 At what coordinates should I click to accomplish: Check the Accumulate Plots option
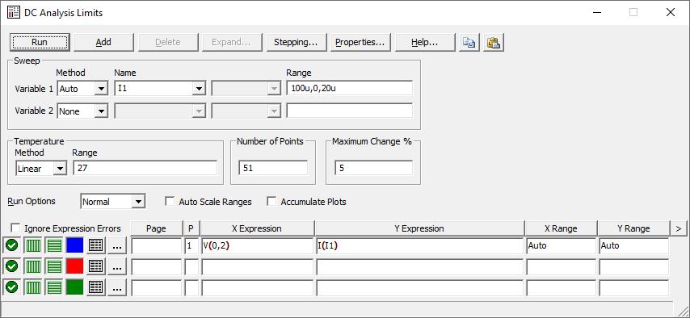coord(272,202)
